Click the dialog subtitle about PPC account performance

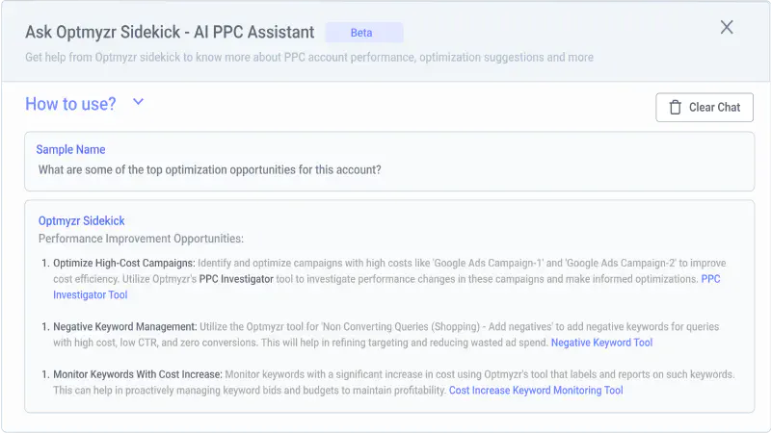[x=309, y=57]
